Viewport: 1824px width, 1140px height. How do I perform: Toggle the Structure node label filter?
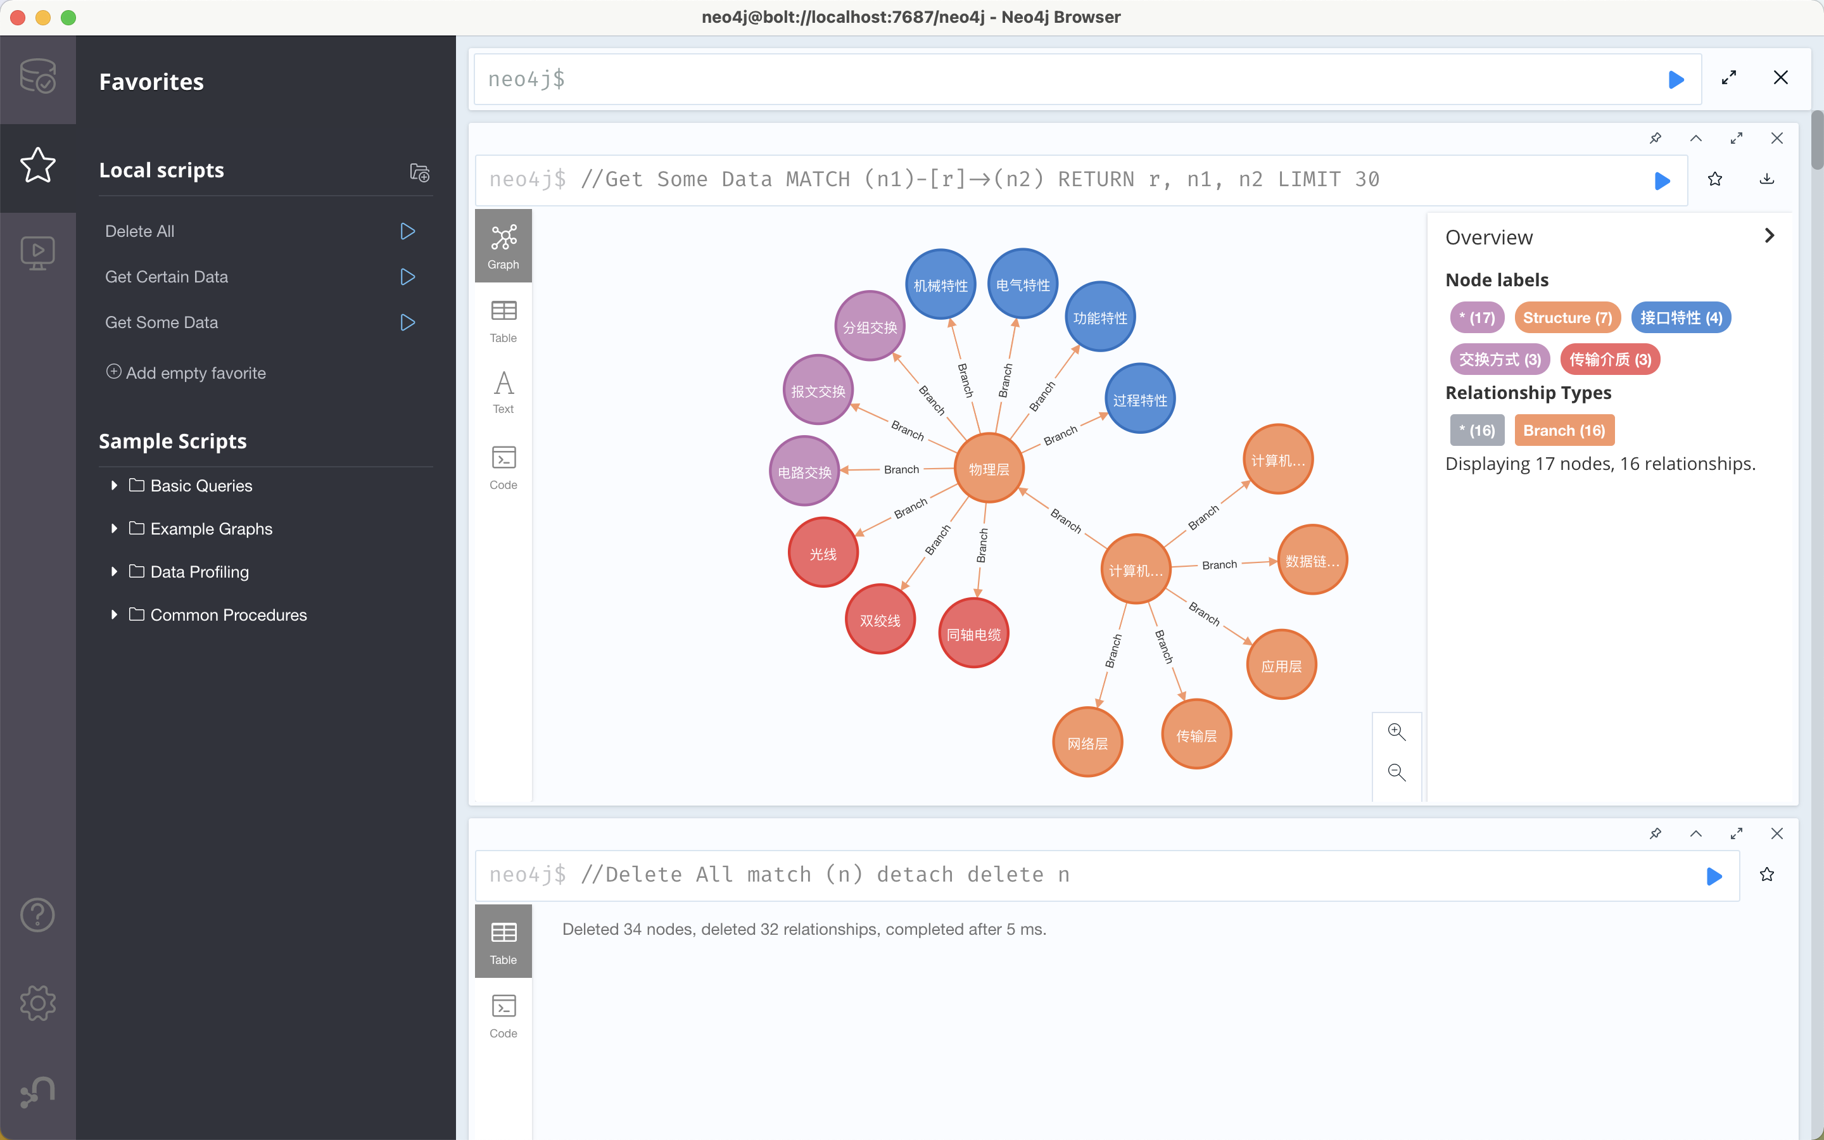(x=1567, y=317)
